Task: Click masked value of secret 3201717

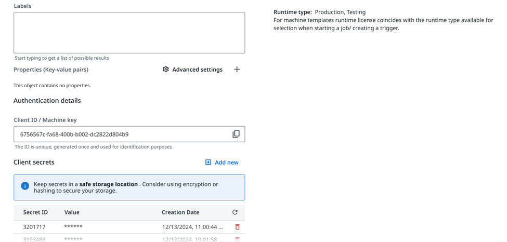Action: click(x=73, y=227)
